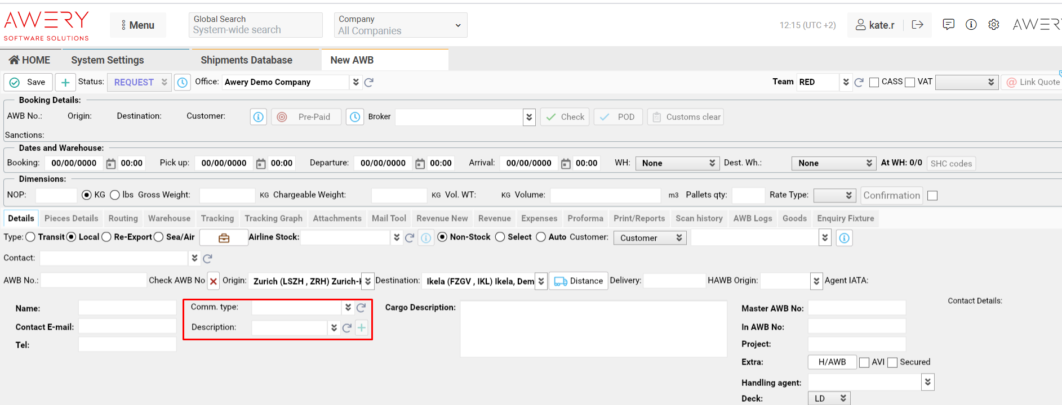This screenshot has height=405, width=1062.
Task: Click the Save button
Action: 29,82
